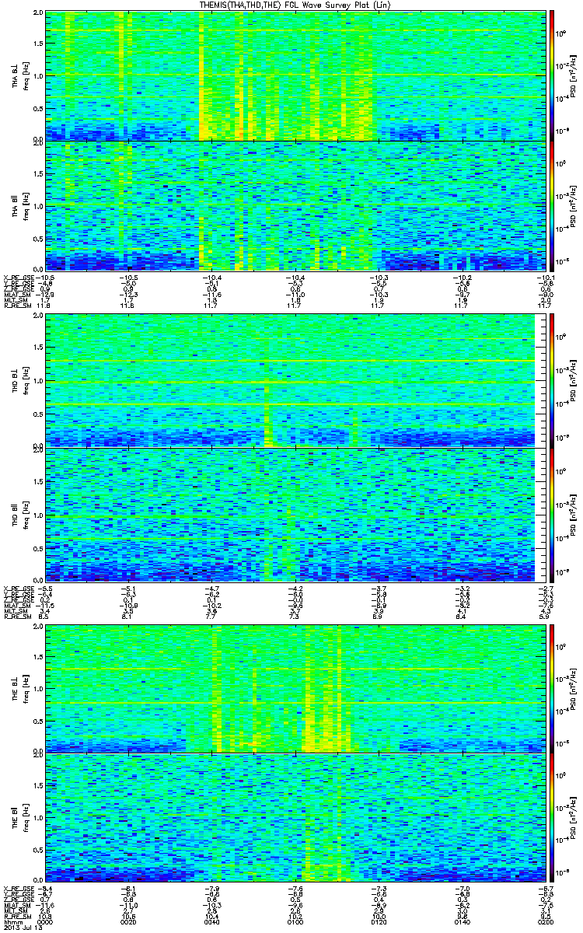583x933 pixels.
Task: Click the THD BII spectrogram panel
Action: point(295,515)
